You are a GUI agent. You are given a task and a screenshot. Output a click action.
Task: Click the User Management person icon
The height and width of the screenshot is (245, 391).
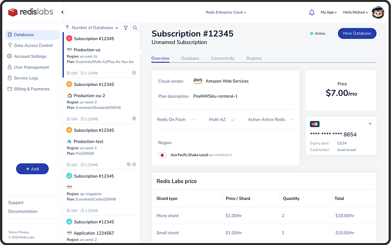[x=9, y=67]
